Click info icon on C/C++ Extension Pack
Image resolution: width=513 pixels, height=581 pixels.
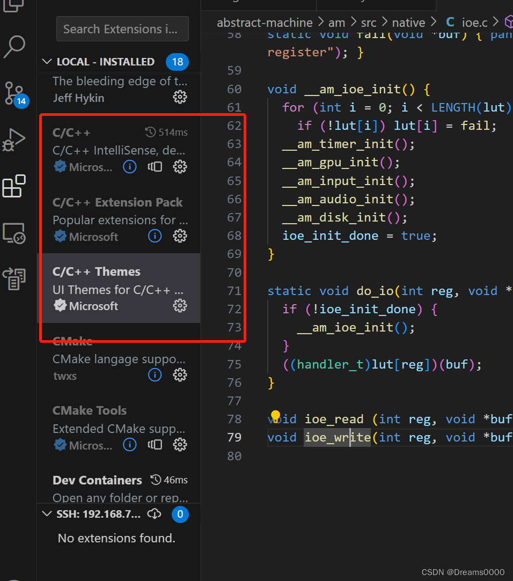(155, 236)
